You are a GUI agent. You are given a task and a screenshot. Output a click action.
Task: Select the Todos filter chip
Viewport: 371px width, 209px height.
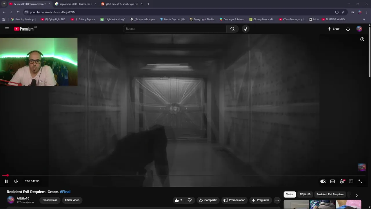(290, 194)
